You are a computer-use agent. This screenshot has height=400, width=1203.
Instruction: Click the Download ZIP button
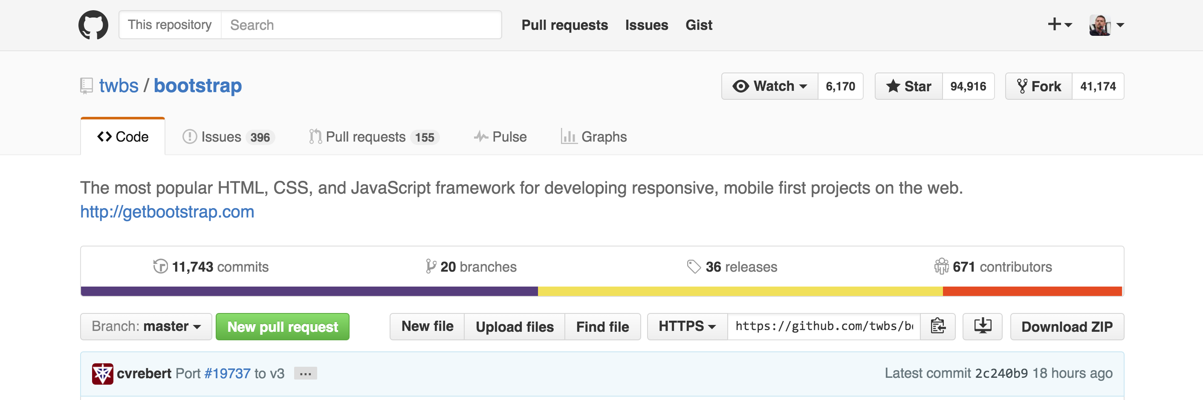tap(1067, 326)
